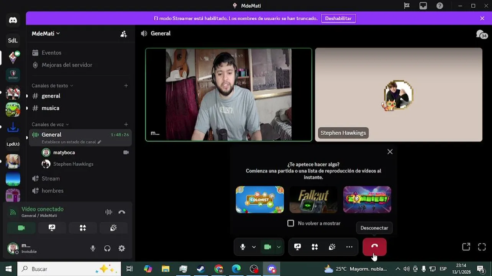The image size is (492, 276).
Task: Deafen with headphones icon in user panel
Action: pos(107,248)
